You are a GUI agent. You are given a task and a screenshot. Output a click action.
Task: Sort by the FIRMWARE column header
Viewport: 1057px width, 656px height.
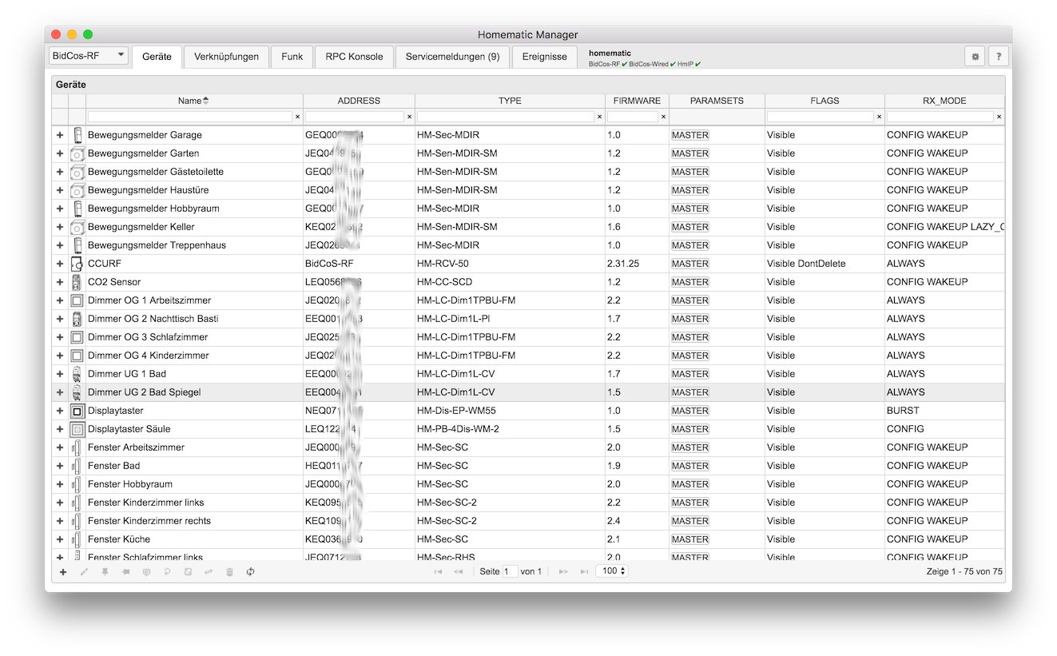coord(637,101)
